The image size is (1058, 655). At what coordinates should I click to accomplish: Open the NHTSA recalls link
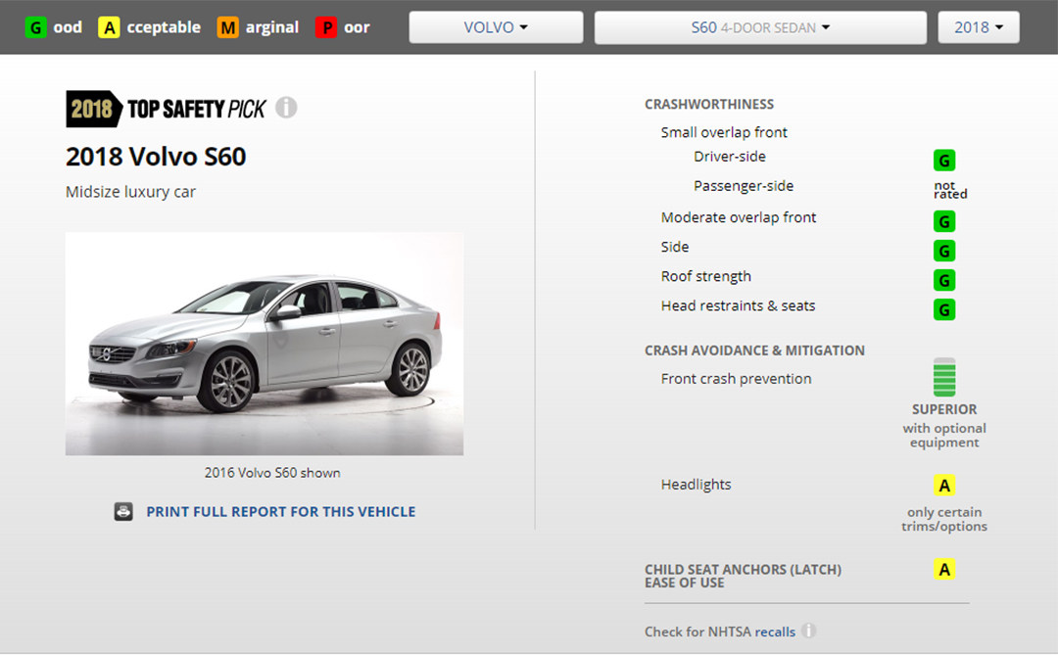(775, 632)
